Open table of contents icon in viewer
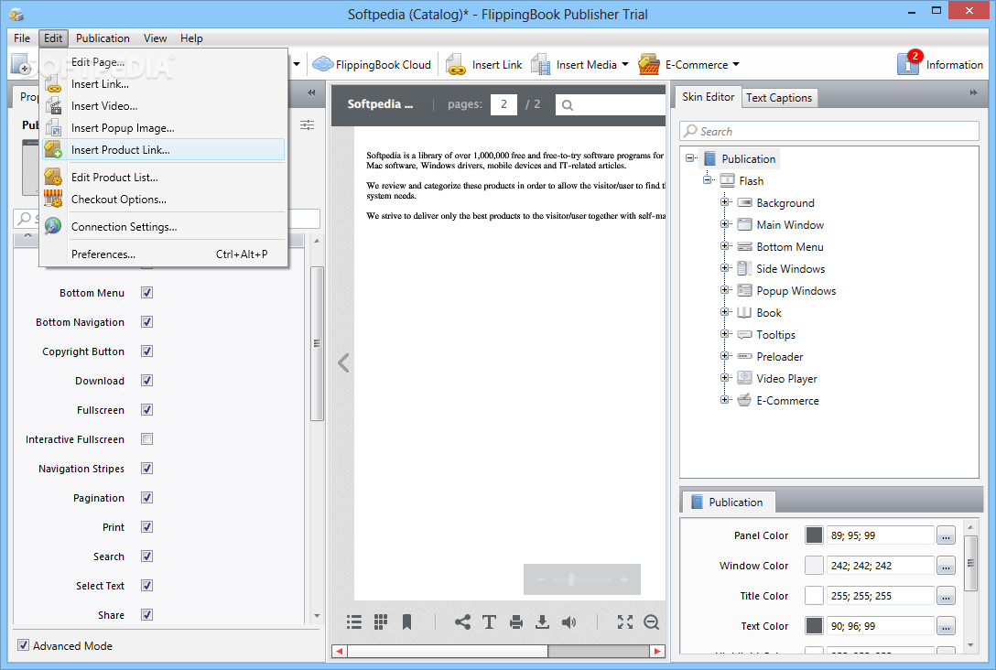996x670 pixels. tap(353, 622)
